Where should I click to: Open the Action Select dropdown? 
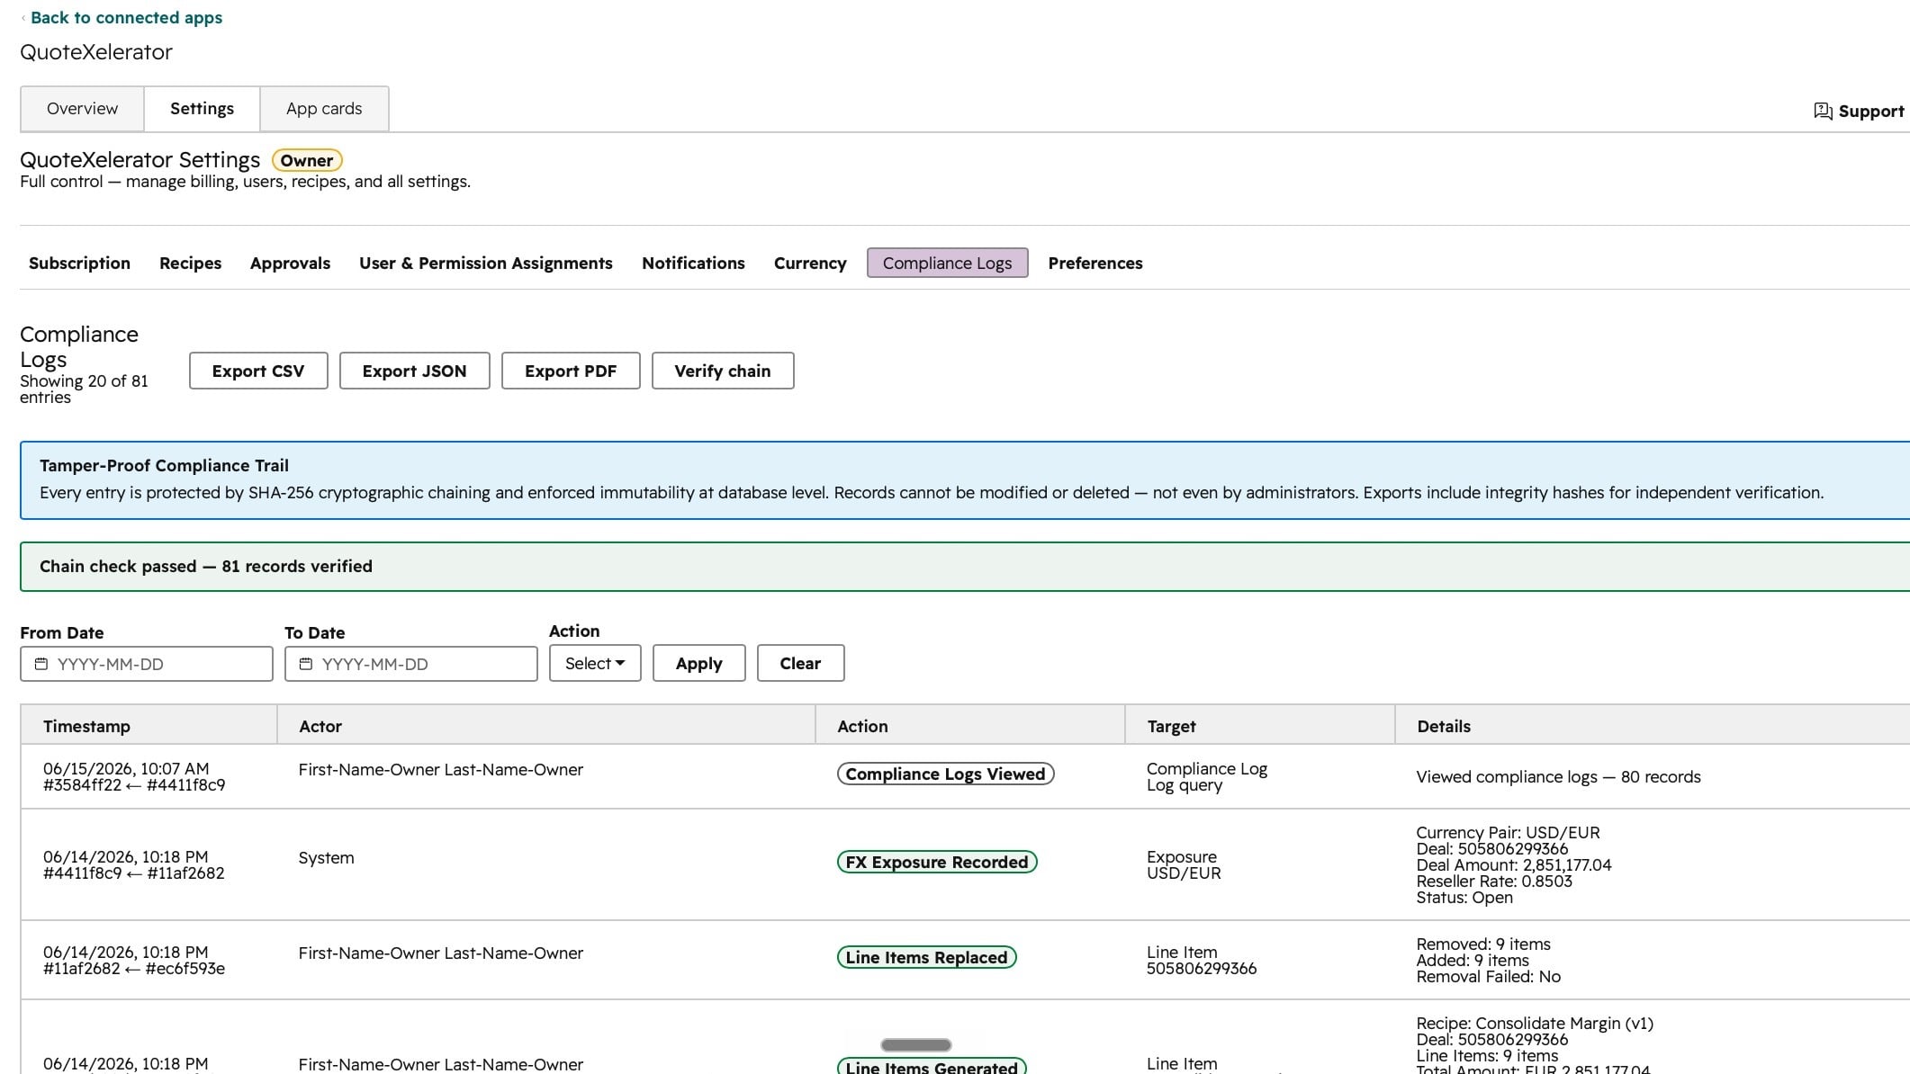tap(595, 663)
